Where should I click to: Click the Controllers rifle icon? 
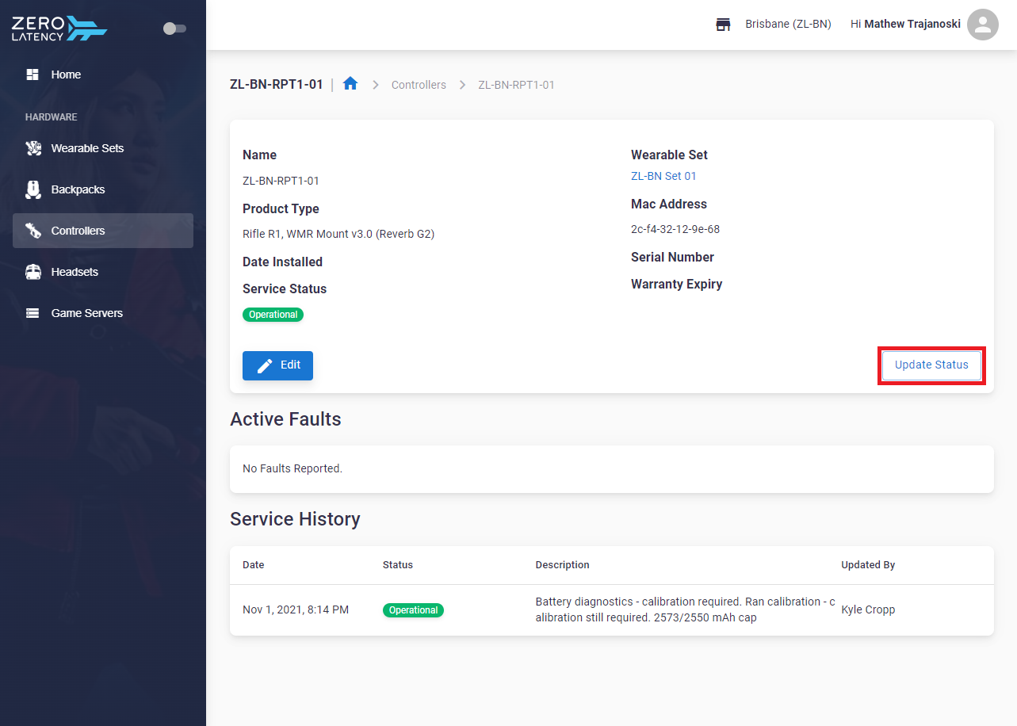click(32, 231)
